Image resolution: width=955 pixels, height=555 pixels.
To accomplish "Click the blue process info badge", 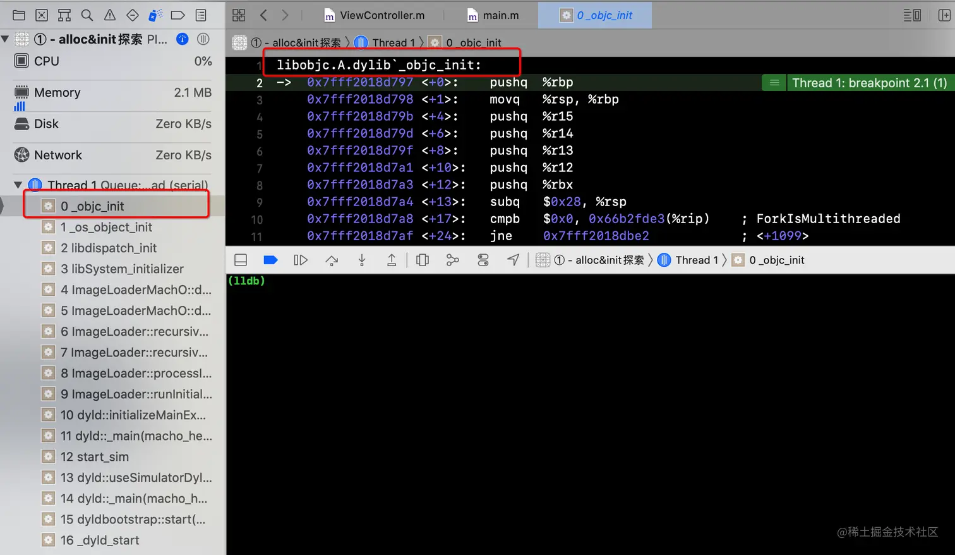I will point(182,39).
